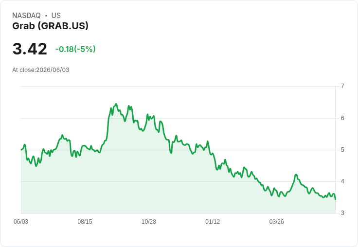358x247 pixels.
Task: Click the 6 y-axis price label
Action: (x=342, y=118)
